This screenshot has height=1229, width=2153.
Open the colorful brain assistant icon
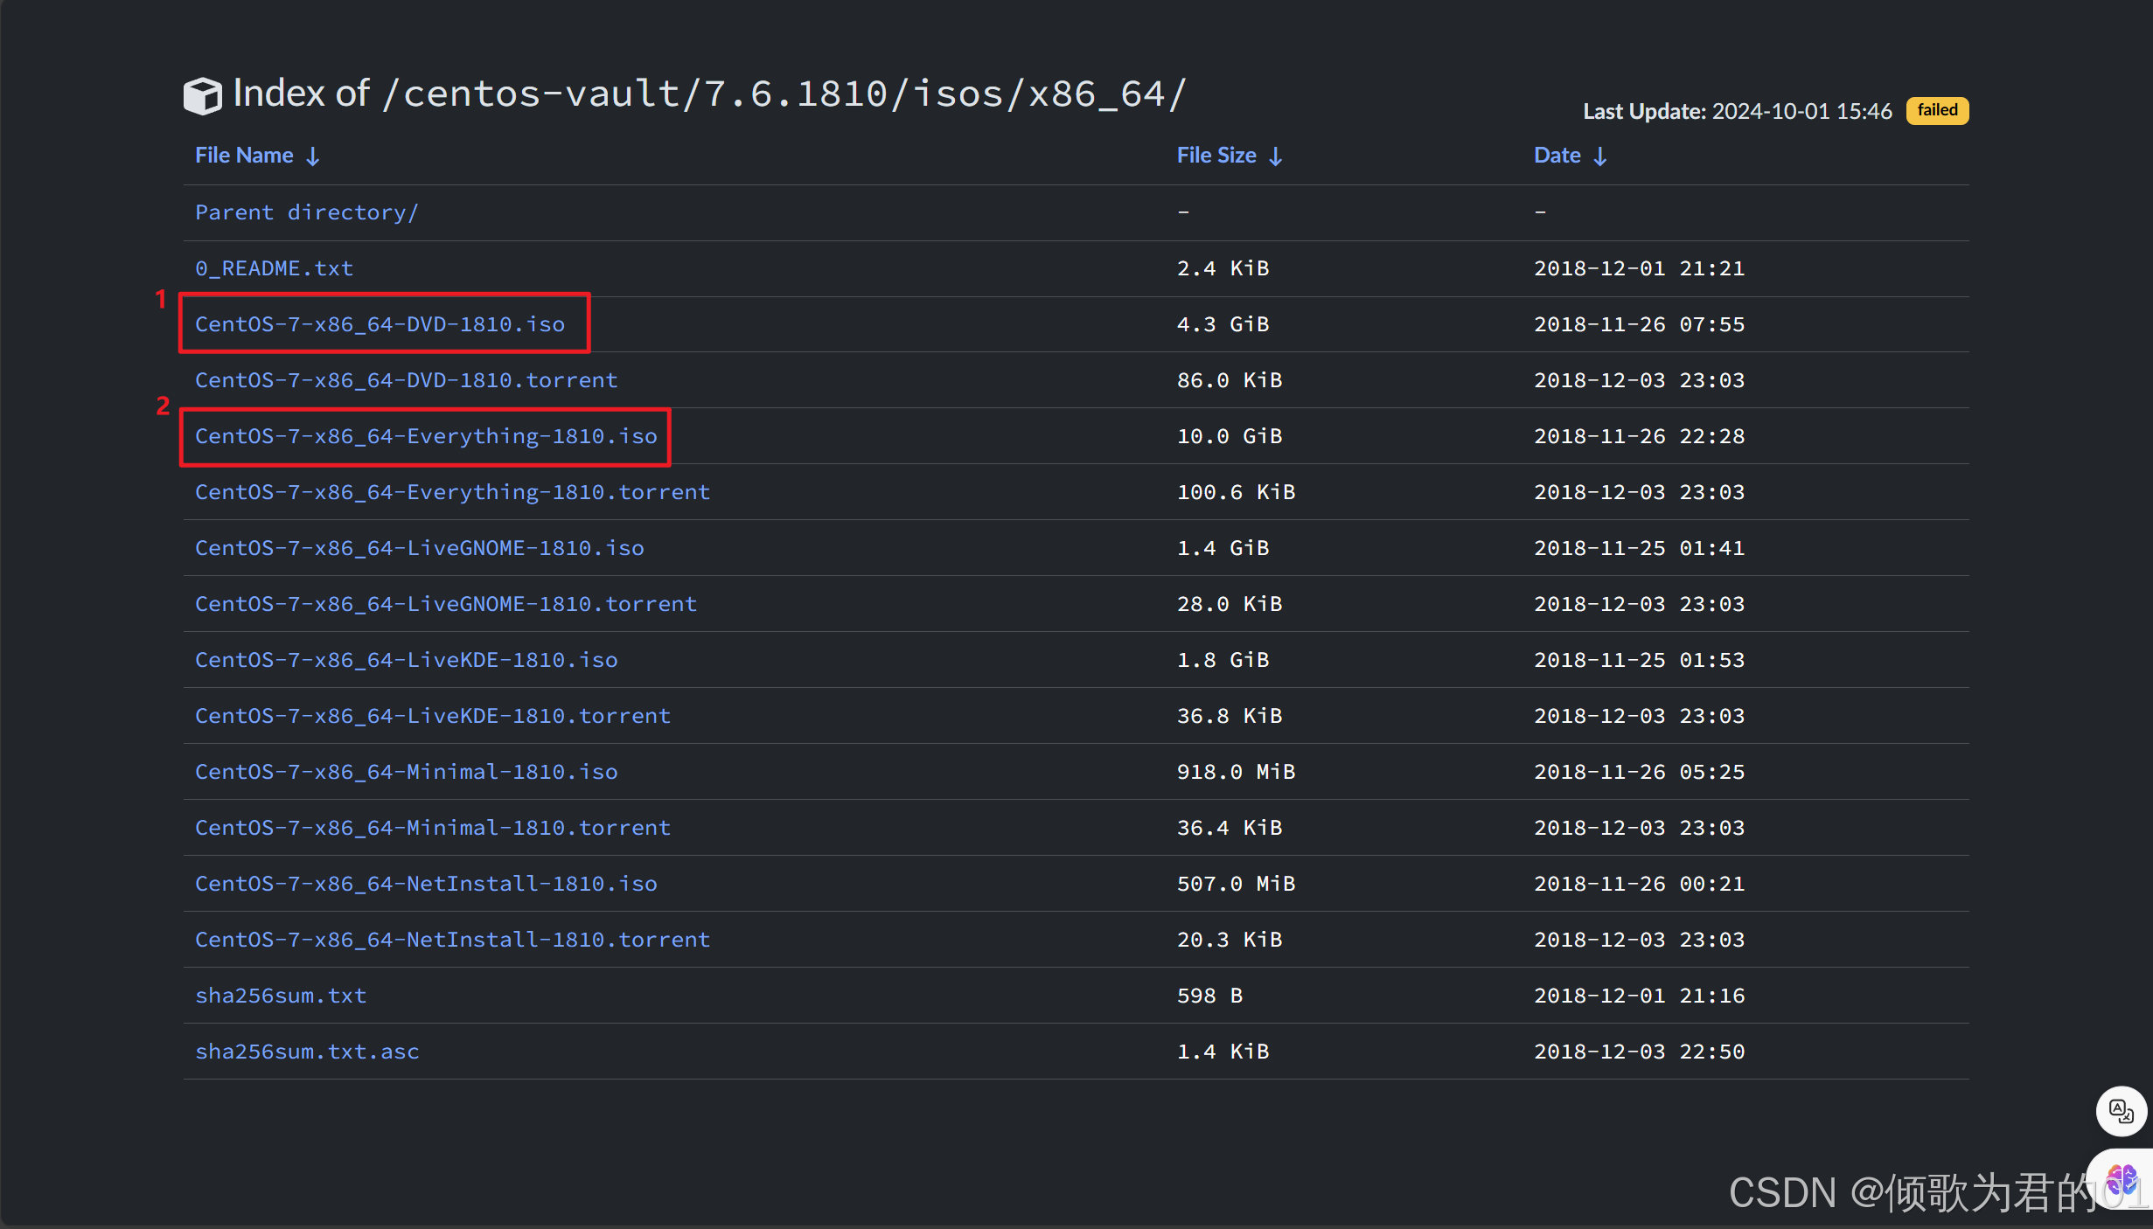[x=2122, y=1181]
